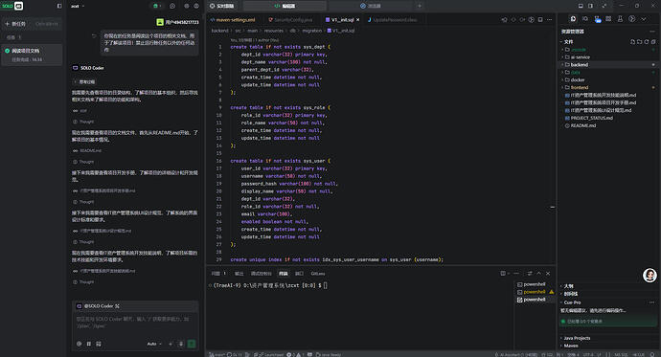Open the maven-settings.xml editor tab
The width and height of the screenshot is (661, 357).
[x=233, y=20]
